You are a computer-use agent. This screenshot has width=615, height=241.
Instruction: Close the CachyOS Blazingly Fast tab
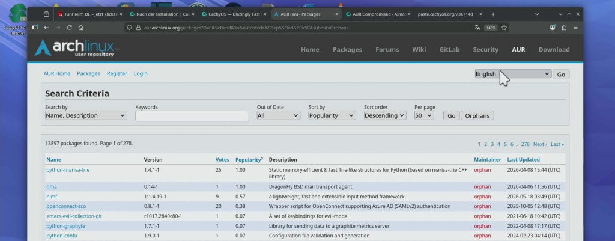(265, 14)
